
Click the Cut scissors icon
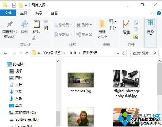[x=34, y=38]
